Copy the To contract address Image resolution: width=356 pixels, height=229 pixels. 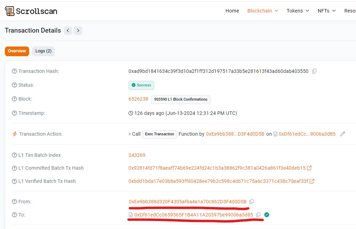258,215
